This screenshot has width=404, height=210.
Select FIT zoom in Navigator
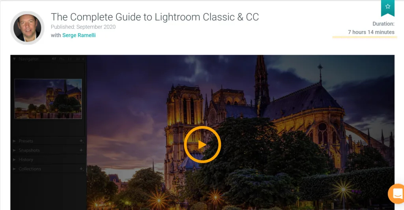pos(54,59)
